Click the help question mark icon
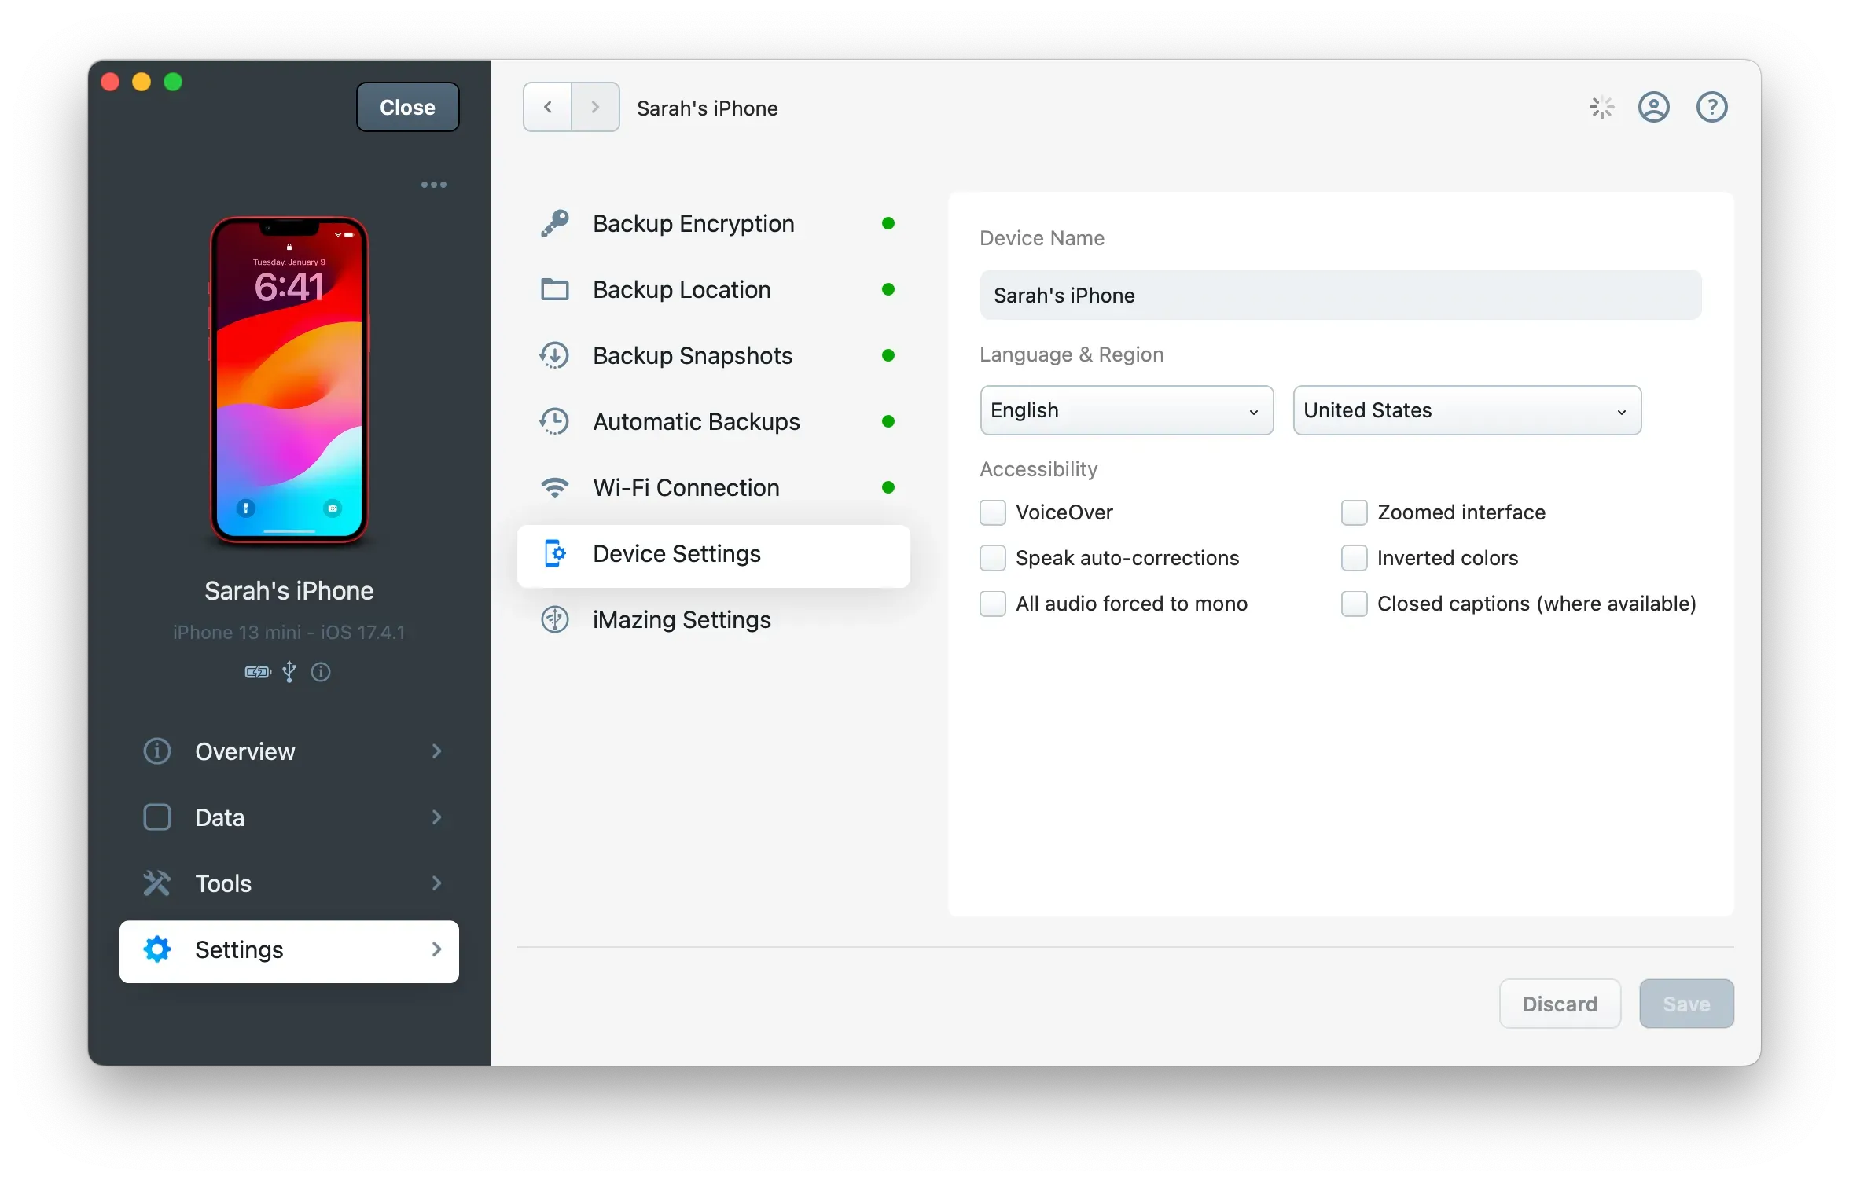 pos(1711,107)
